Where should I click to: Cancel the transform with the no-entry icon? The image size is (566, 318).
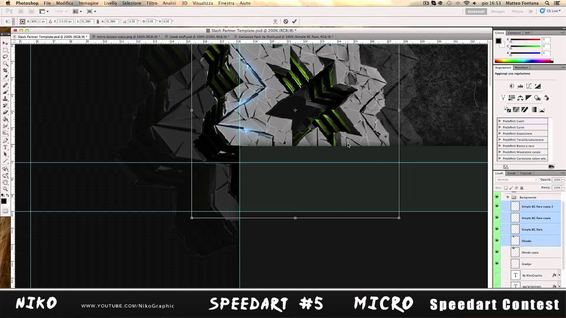[286, 21]
